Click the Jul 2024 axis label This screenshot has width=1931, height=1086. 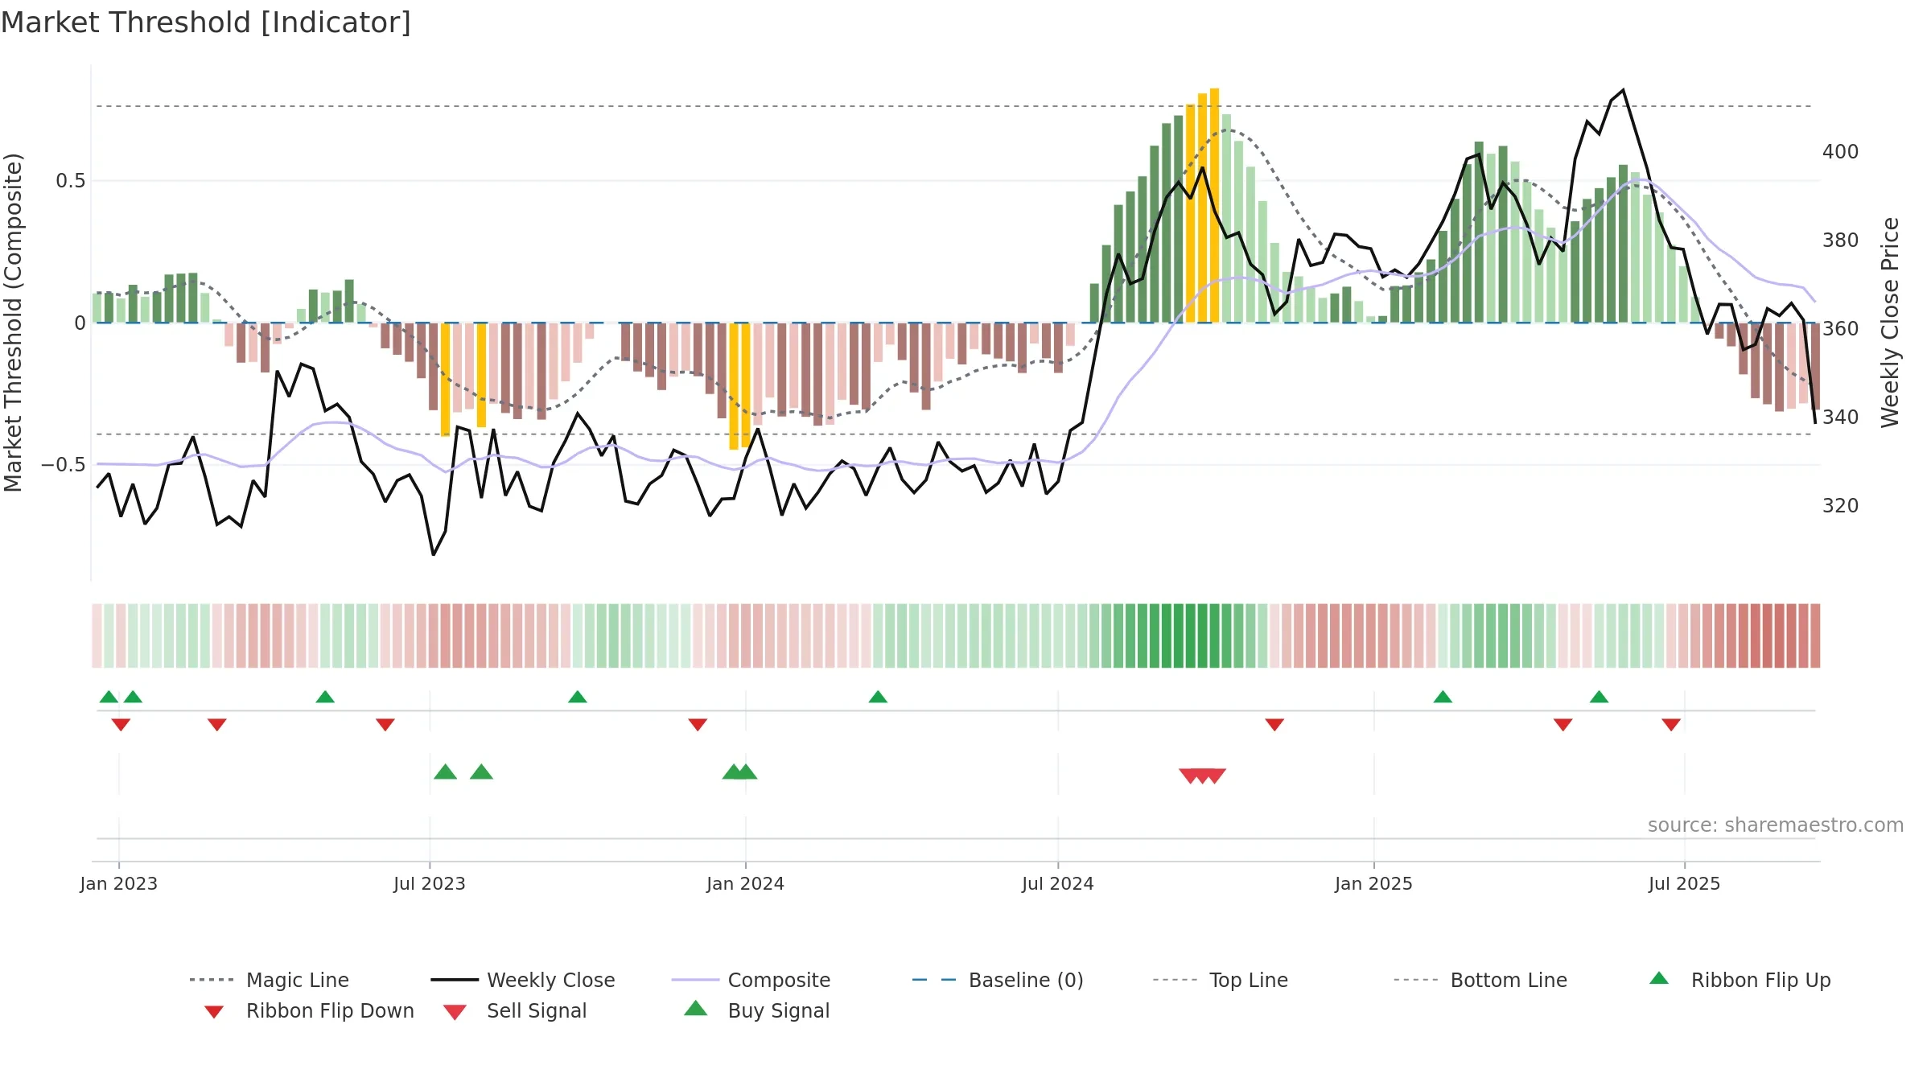pyautogui.click(x=1058, y=883)
